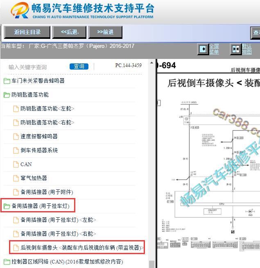The height and width of the screenshot is (268, 260).
Task: Open 备用插接器 (用于挂车灯)<右舵> document
Action: coord(58,234)
